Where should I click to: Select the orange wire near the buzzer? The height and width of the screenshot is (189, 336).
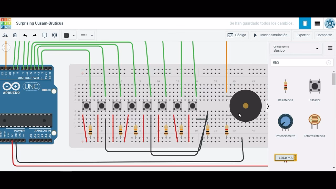coord(227,67)
